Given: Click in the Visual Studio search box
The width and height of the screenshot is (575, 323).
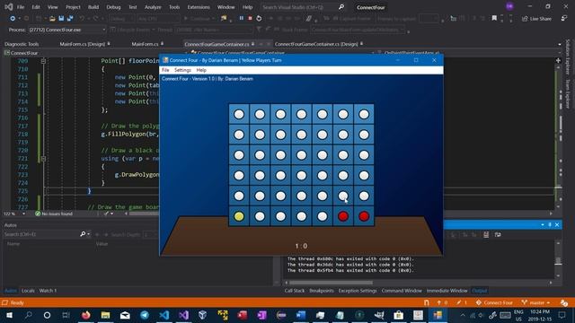Looking at the screenshot, I should pyautogui.click(x=299, y=7).
